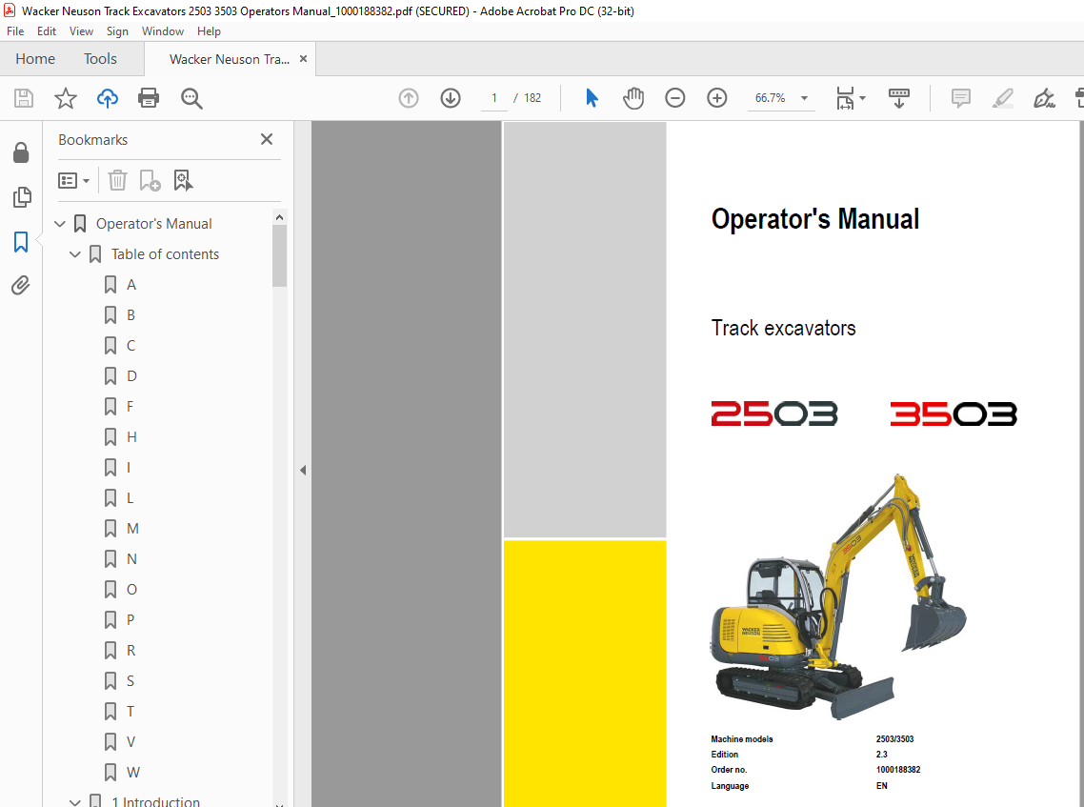Open the File menu
The height and width of the screenshot is (807, 1084).
[15, 31]
